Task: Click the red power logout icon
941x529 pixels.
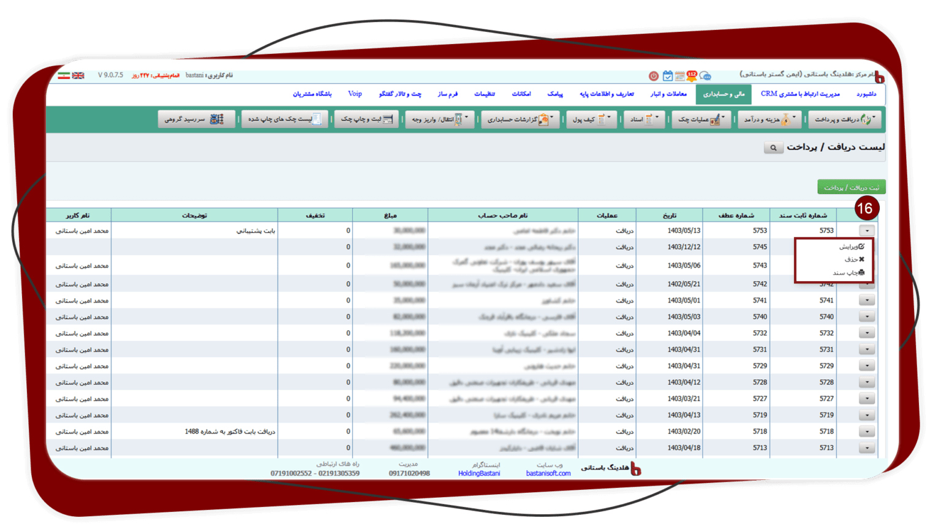Action: point(654,76)
